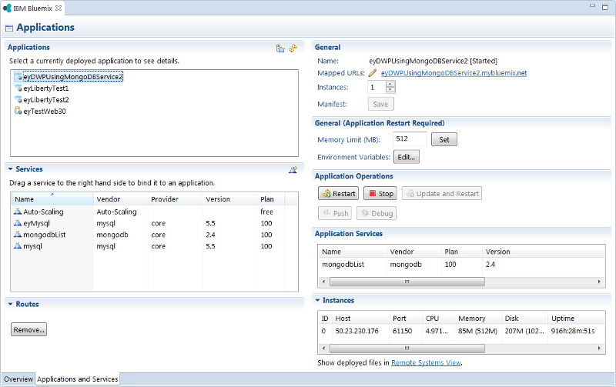616x387 pixels.
Task: Maximize the IBM Bluemix editor view
Action: tap(605, 7)
